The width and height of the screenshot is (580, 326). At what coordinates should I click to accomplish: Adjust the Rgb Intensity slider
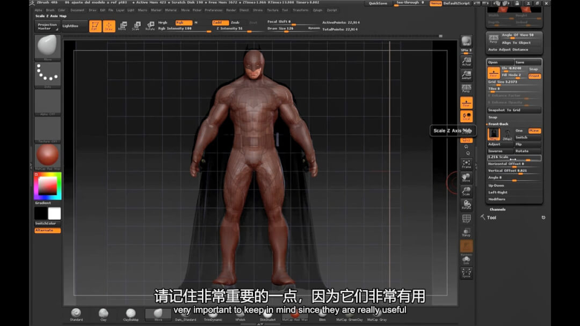click(184, 29)
